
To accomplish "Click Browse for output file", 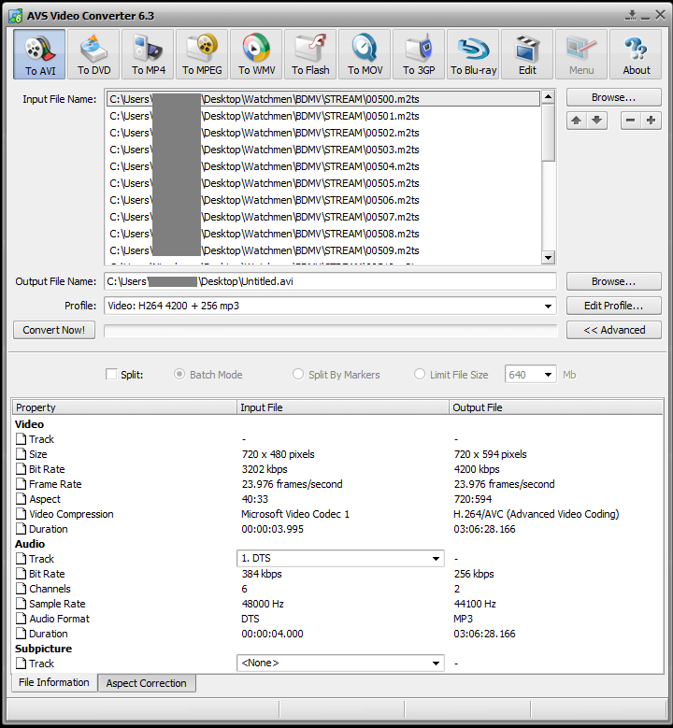I will (613, 281).
